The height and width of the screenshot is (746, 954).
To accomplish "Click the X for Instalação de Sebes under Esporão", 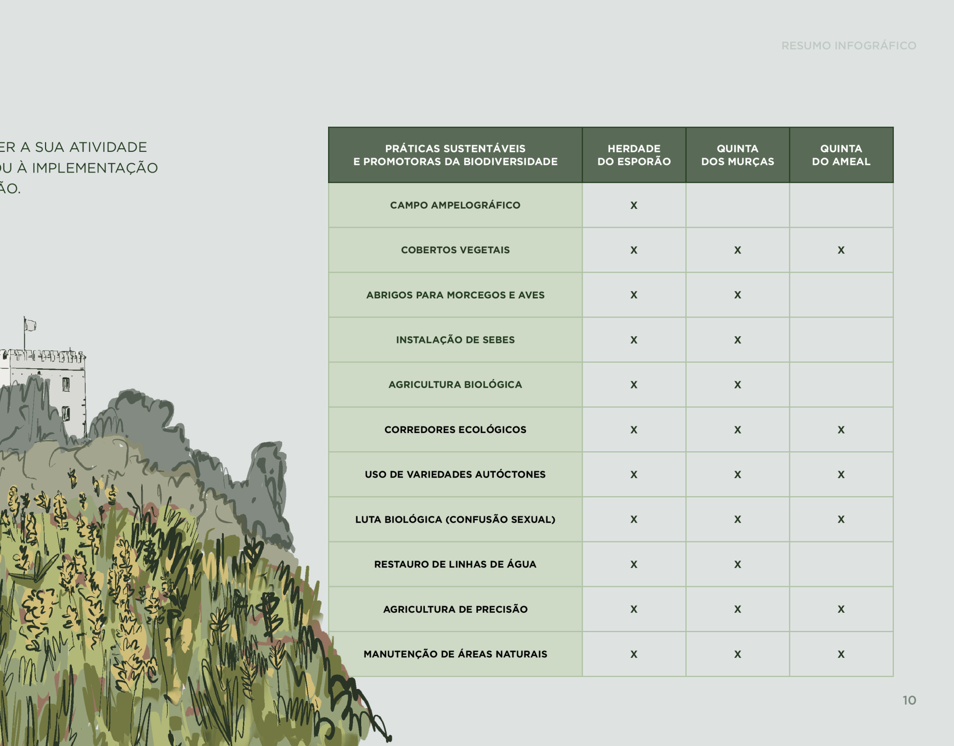I will click(634, 340).
